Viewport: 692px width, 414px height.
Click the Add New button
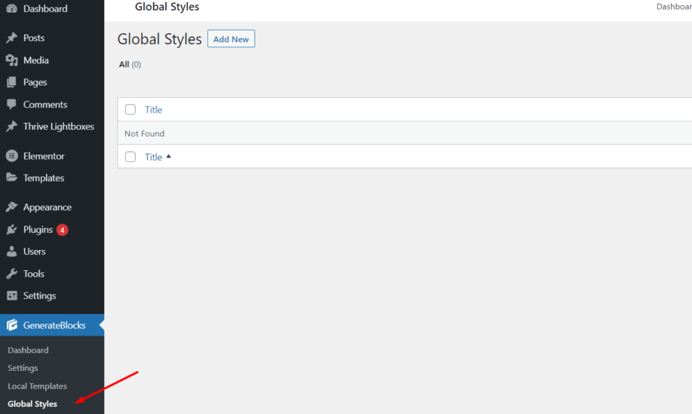(x=231, y=39)
